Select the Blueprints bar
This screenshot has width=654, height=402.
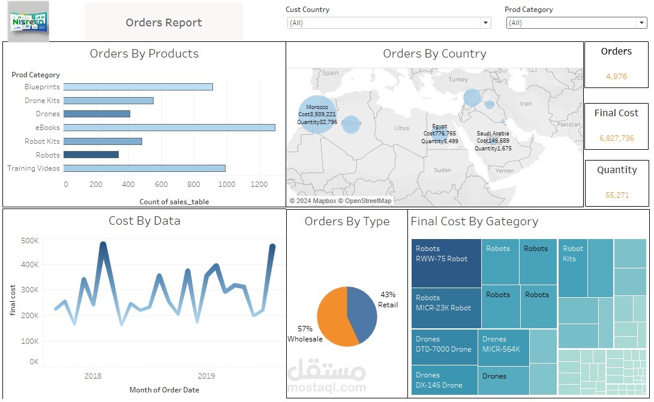(x=138, y=87)
